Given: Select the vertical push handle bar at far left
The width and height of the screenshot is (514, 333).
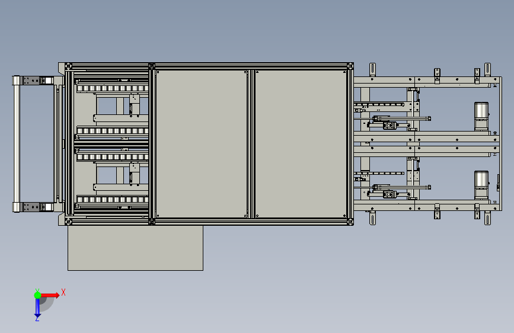Looking at the screenshot, I should pyautogui.click(x=17, y=144).
